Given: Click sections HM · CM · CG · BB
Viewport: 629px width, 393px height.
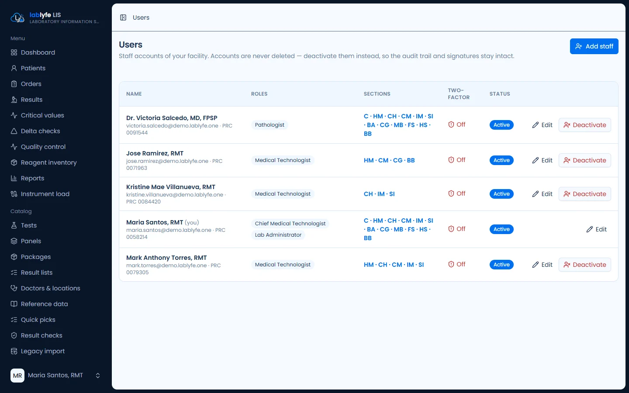Looking at the screenshot, I should point(389,160).
